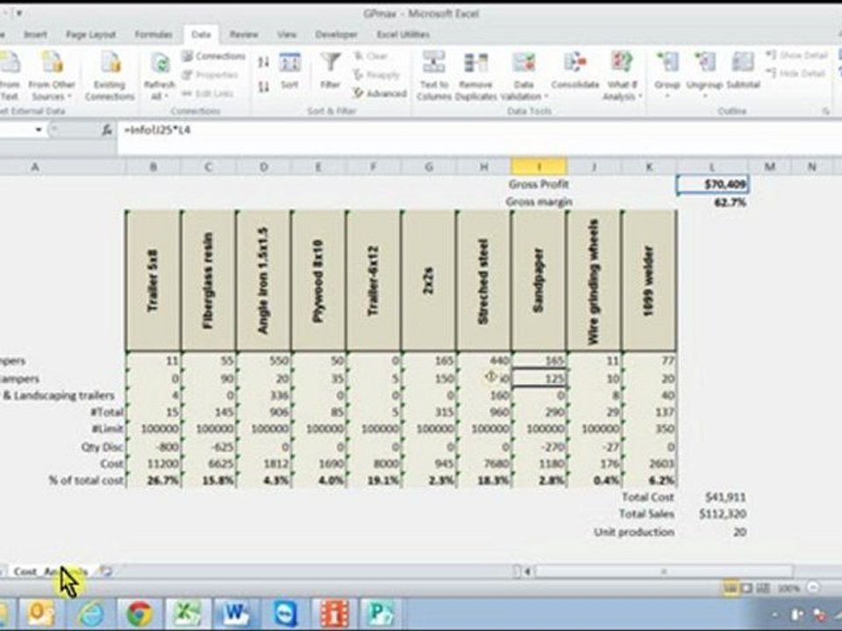Open Text to Columns tool
Image resolution: width=842 pixels, height=631 pixels.
coord(434,75)
